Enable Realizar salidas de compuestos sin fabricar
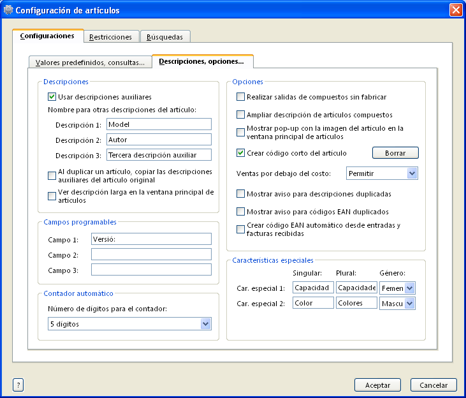 pos(240,97)
